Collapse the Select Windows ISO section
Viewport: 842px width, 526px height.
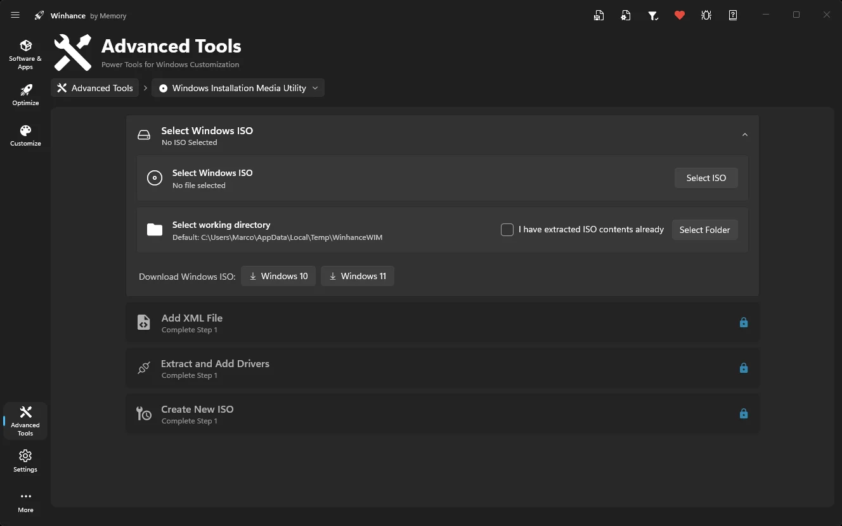(745, 135)
